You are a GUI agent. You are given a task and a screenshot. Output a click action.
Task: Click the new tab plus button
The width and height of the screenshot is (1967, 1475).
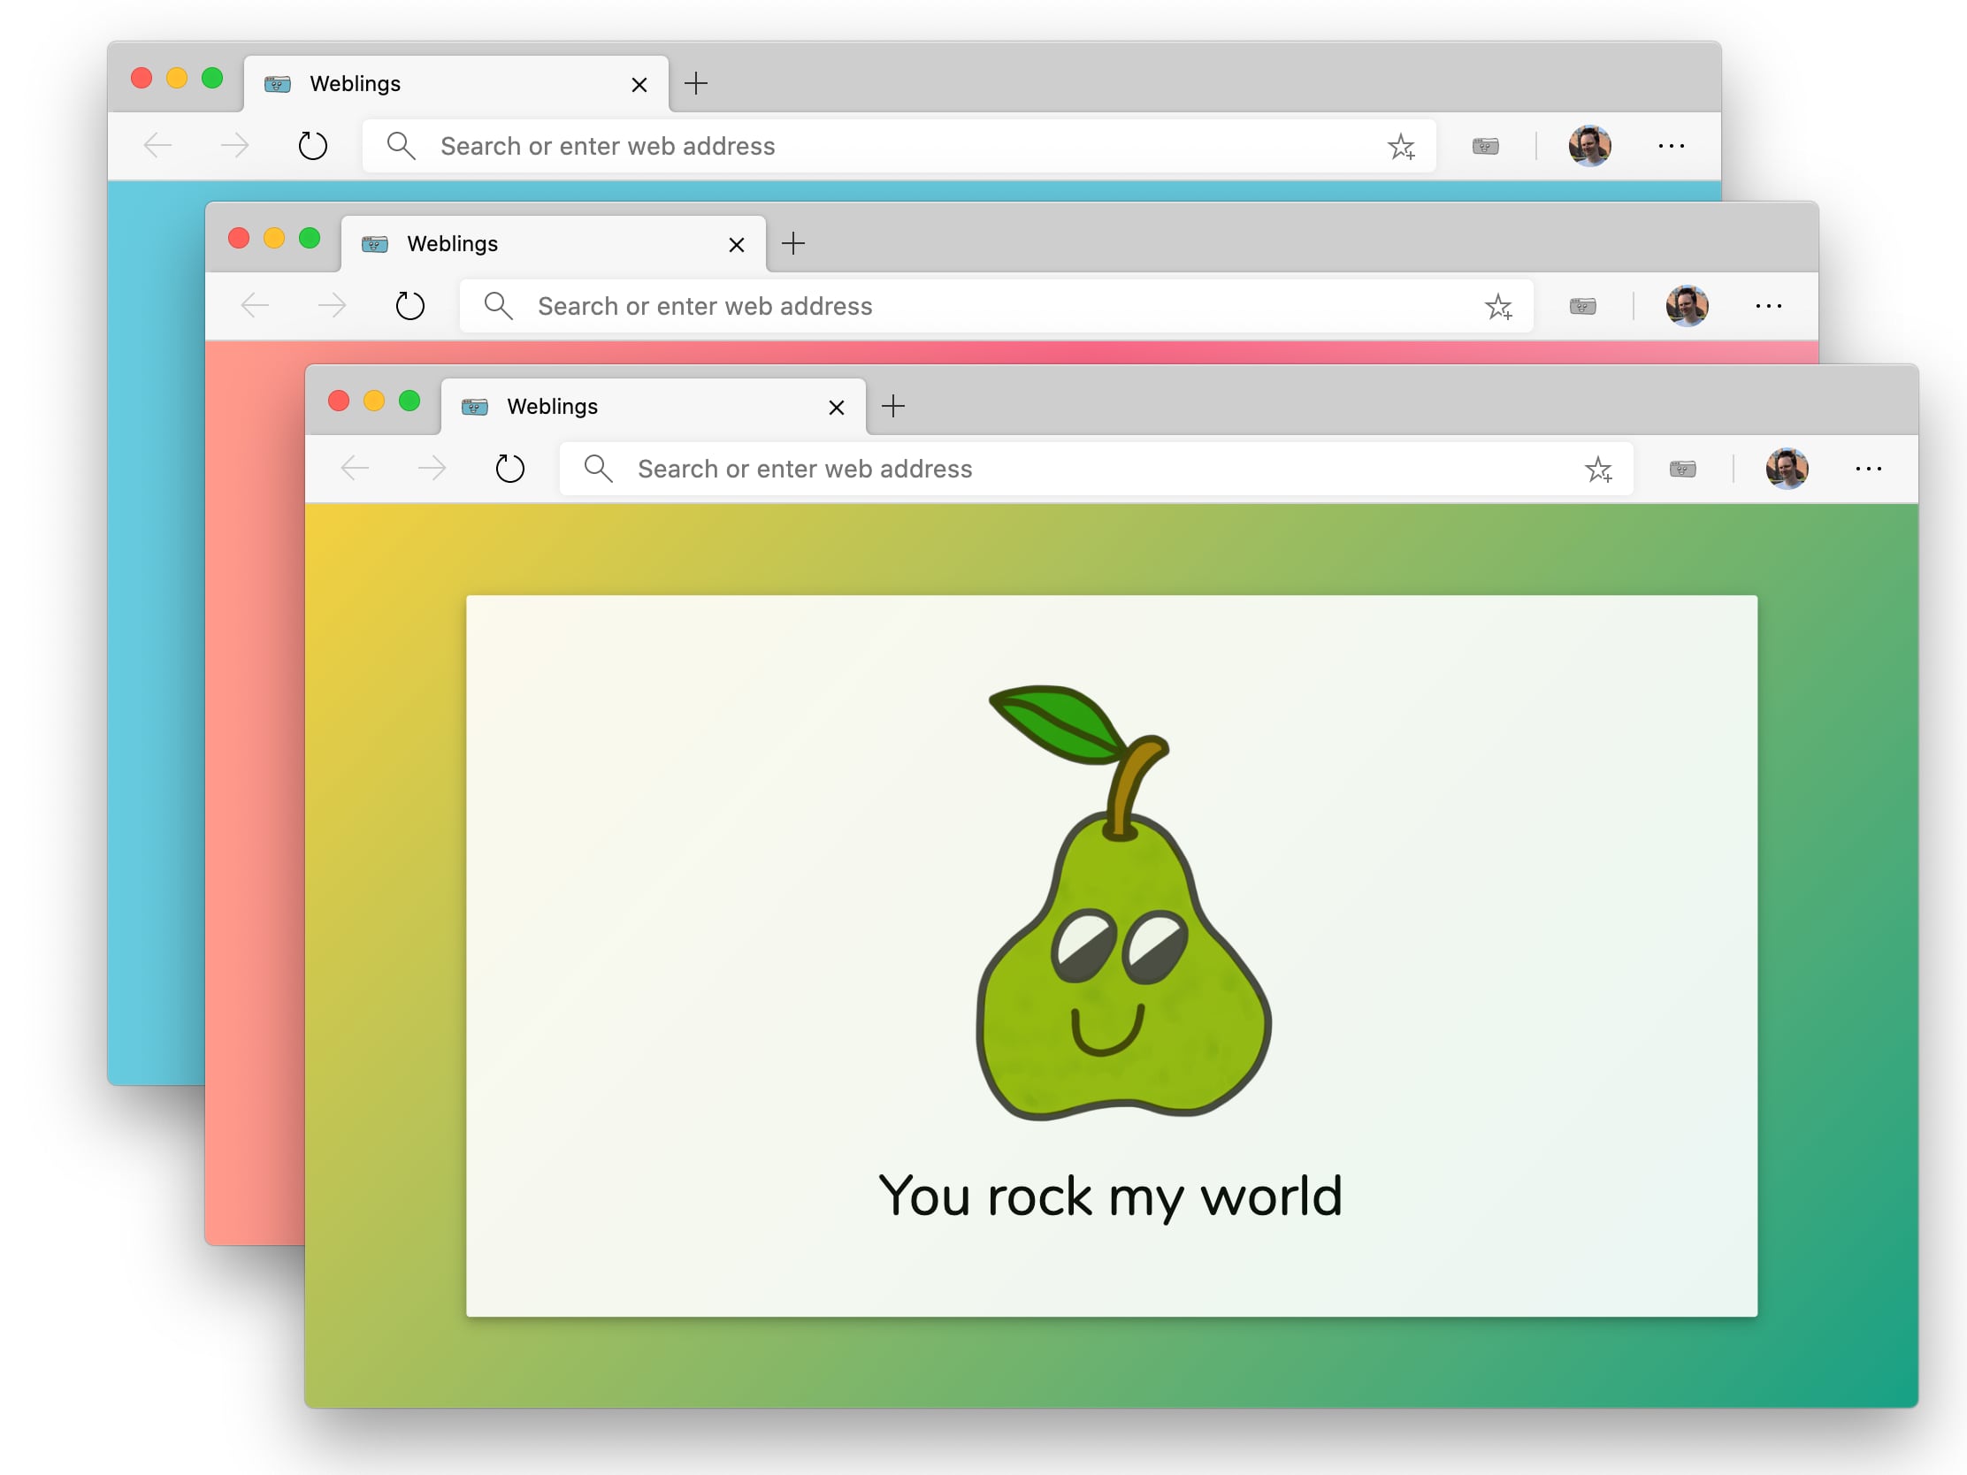(x=892, y=406)
